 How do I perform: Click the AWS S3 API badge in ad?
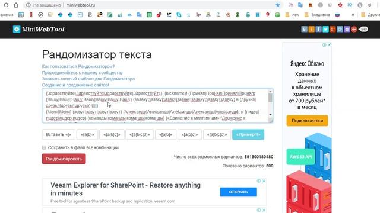tap(300, 157)
